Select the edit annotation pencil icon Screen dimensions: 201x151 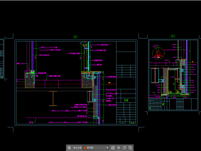113,148
